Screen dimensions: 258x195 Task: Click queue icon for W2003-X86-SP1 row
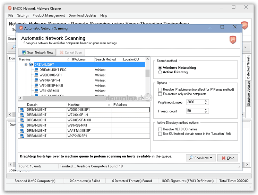[x=22, y=110]
